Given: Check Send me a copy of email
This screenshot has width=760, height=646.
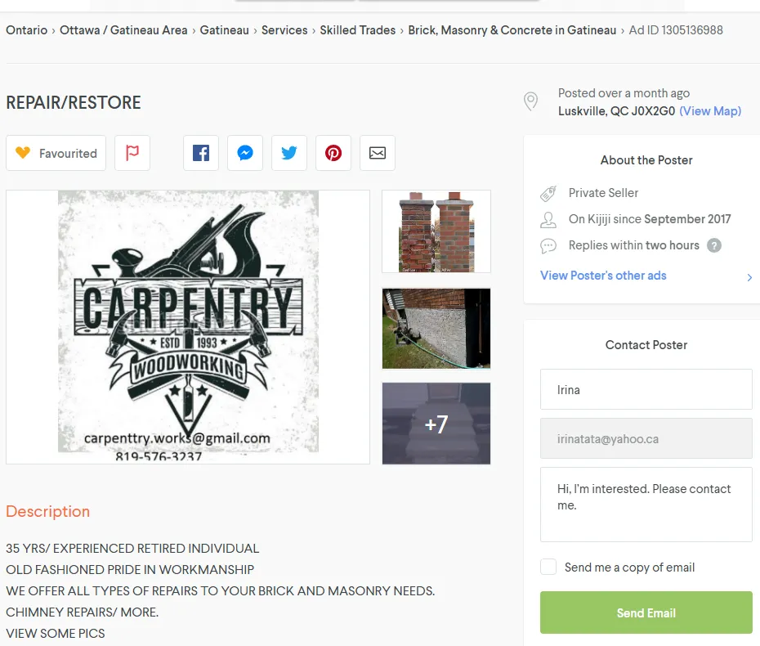Looking at the screenshot, I should click(548, 567).
